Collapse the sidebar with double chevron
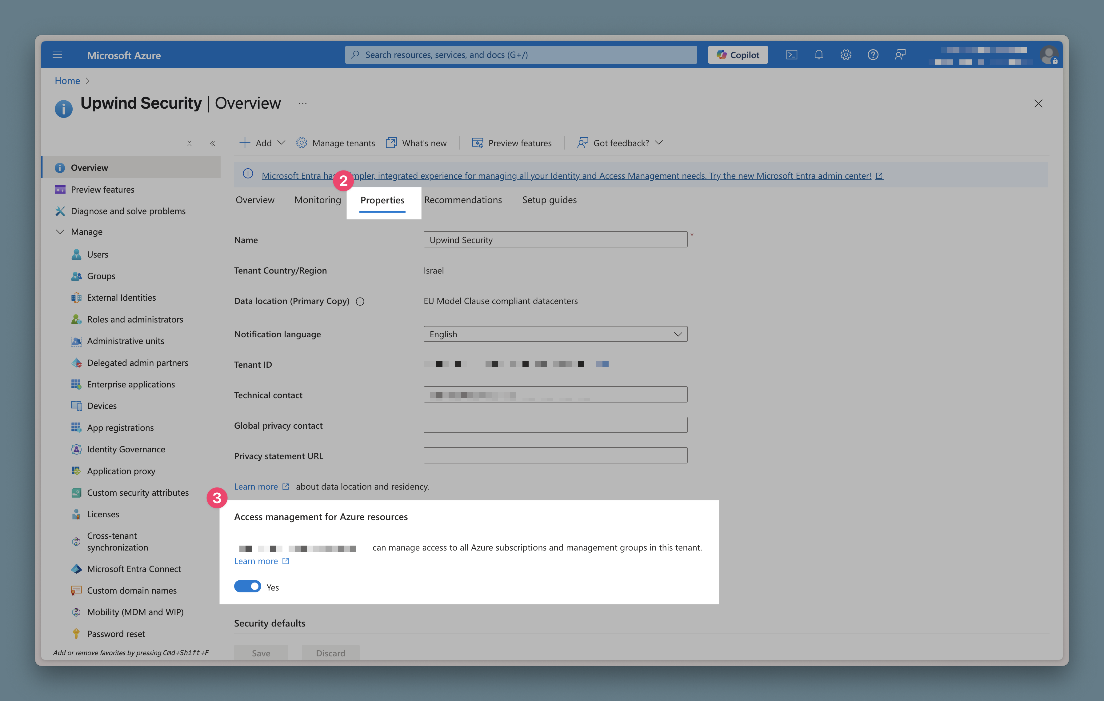 click(x=213, y=143)
